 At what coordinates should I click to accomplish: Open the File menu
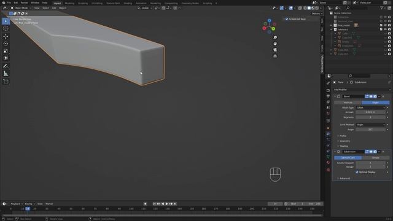click(x=9, y=2)
